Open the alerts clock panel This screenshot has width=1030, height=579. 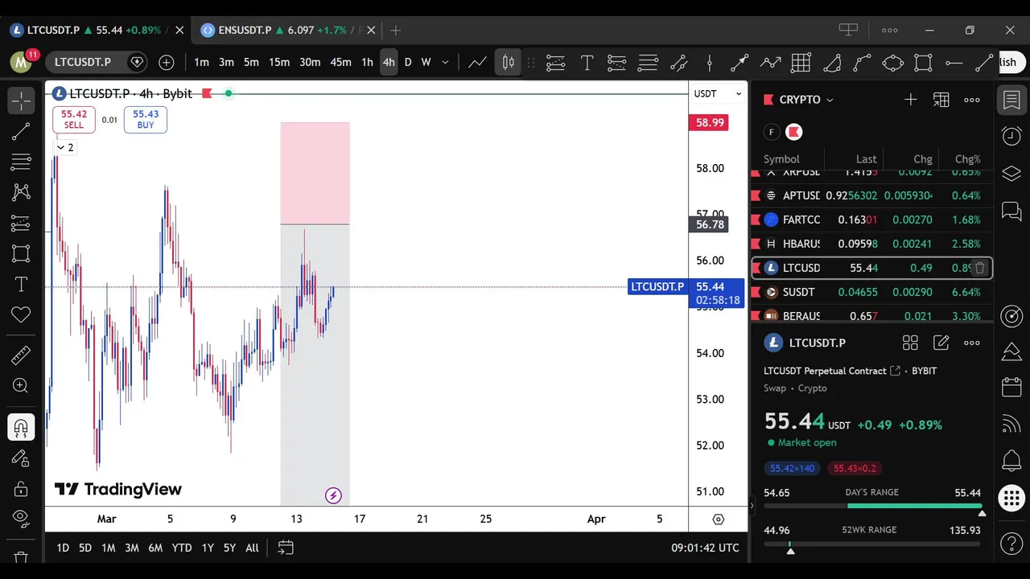click(x=1011, y=136)
